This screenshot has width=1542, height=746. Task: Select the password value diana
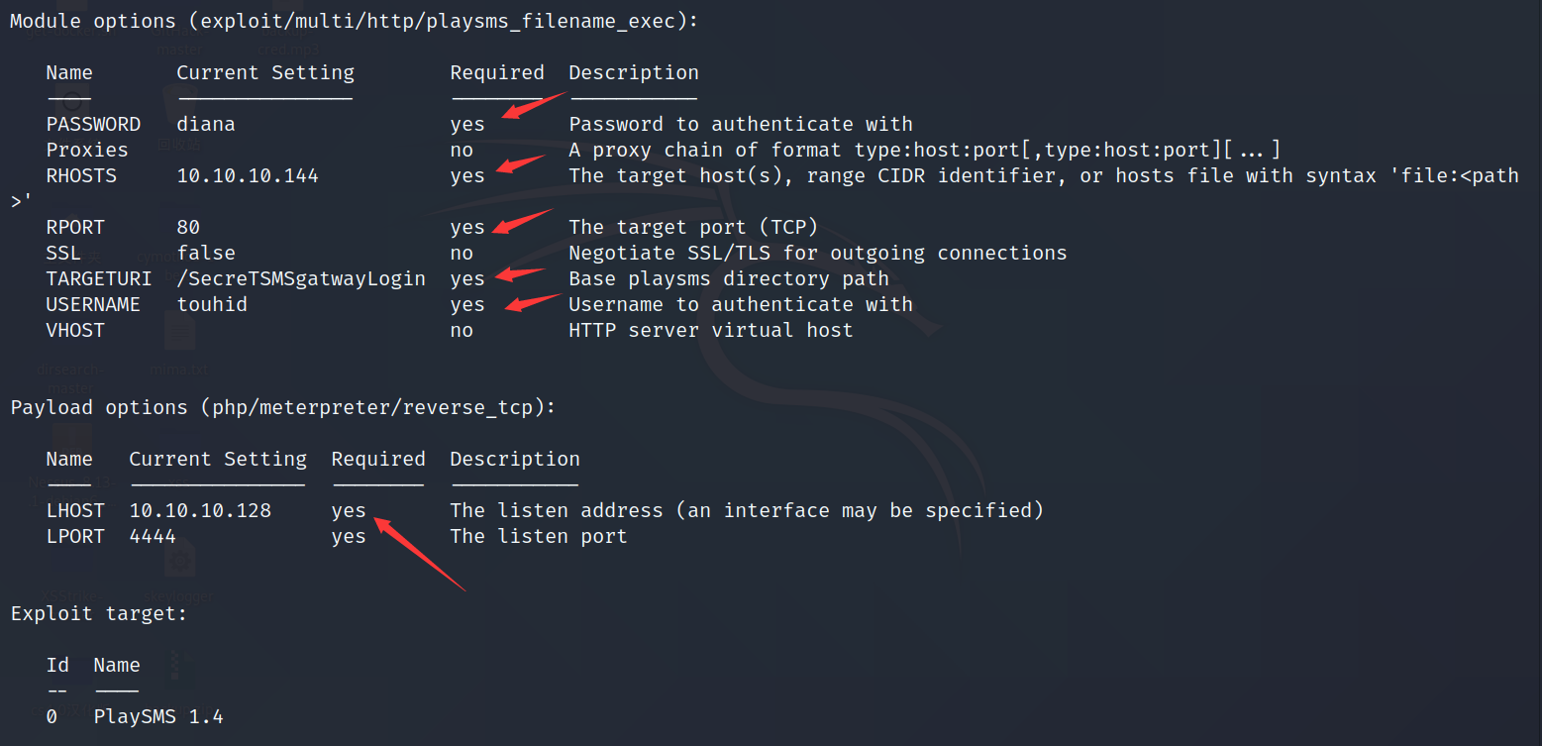[x=206, y=124]
